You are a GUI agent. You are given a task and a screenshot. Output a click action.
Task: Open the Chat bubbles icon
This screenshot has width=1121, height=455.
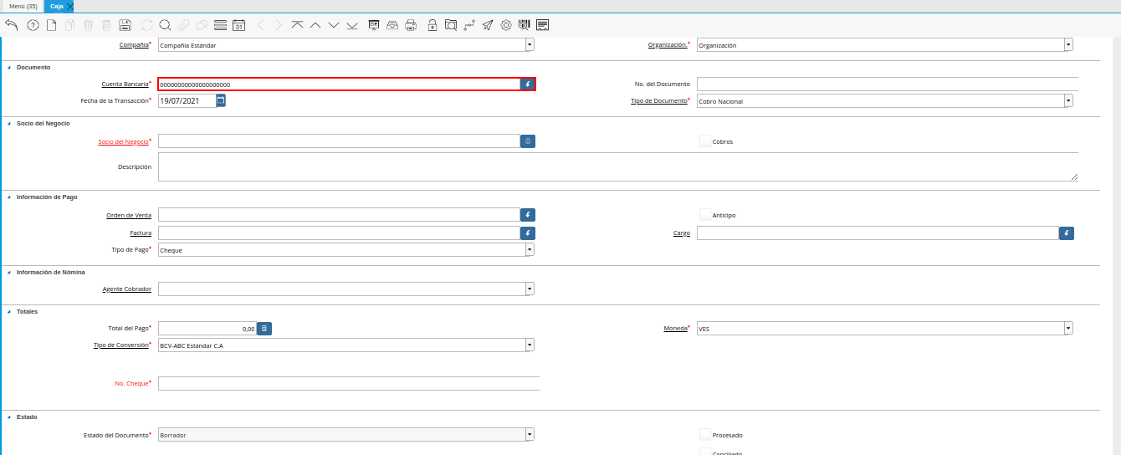(x=202, y=25)
